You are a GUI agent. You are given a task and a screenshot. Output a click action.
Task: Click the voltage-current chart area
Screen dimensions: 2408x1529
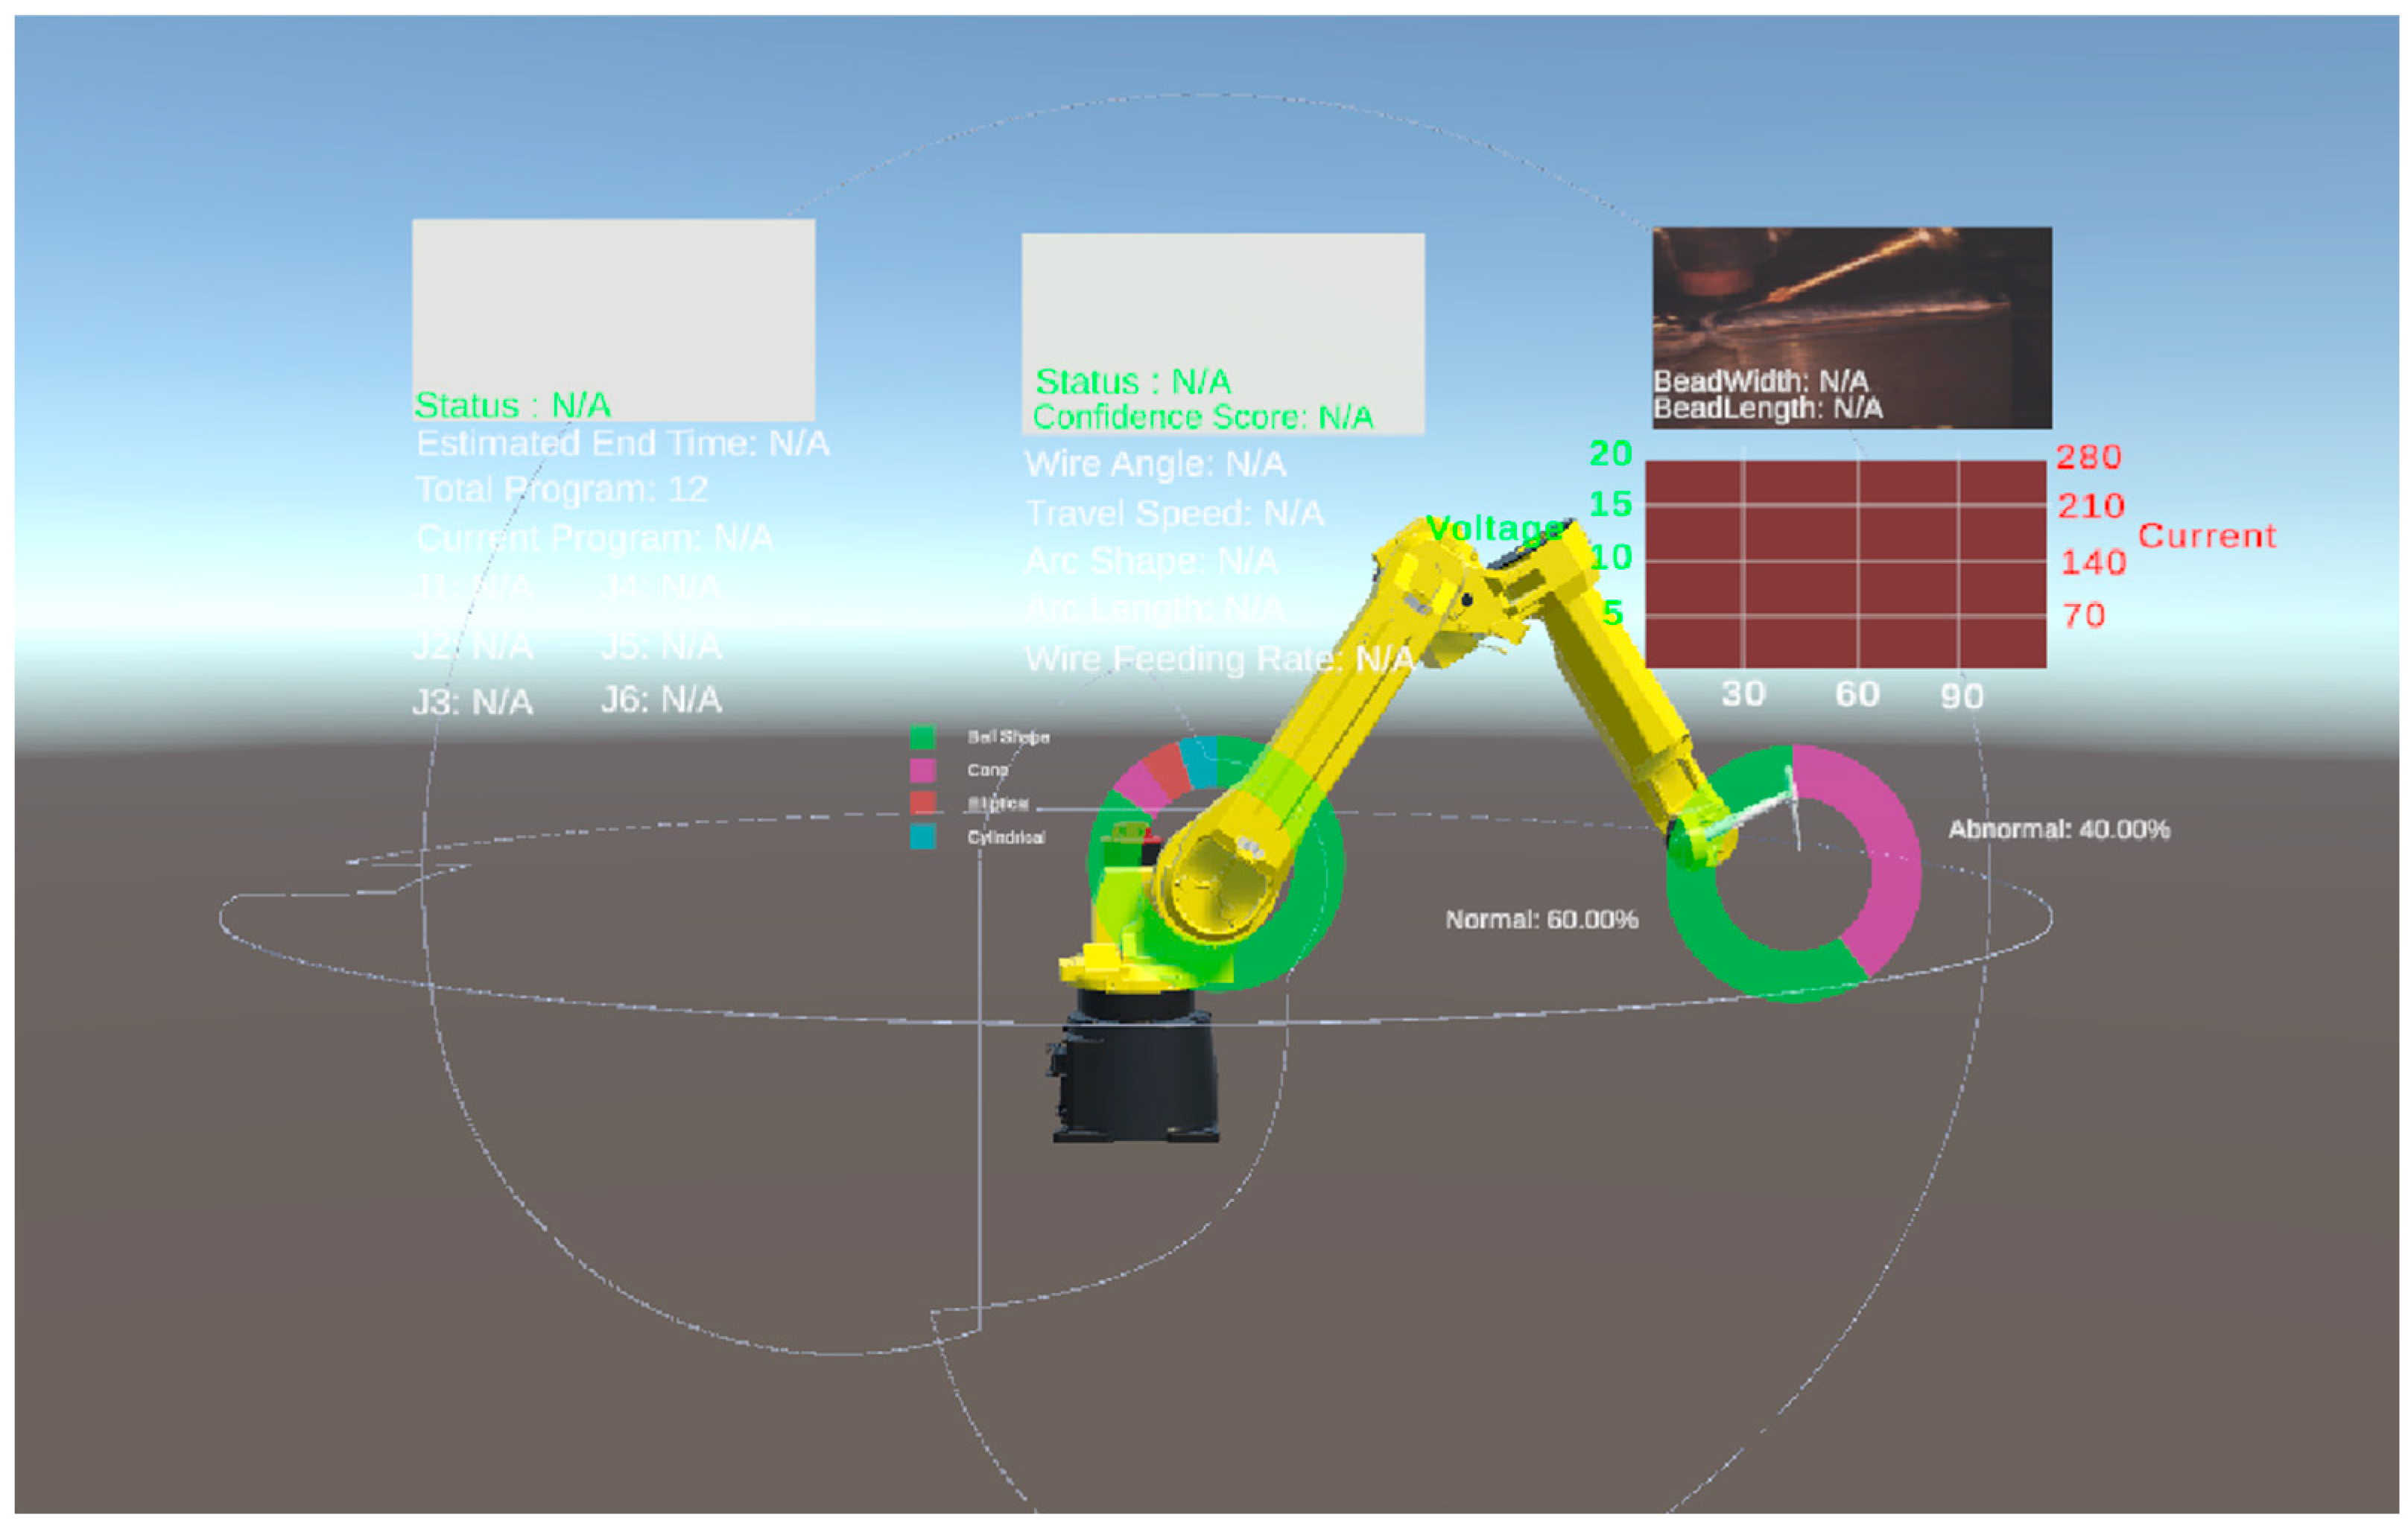click(x=1845, y=565)
